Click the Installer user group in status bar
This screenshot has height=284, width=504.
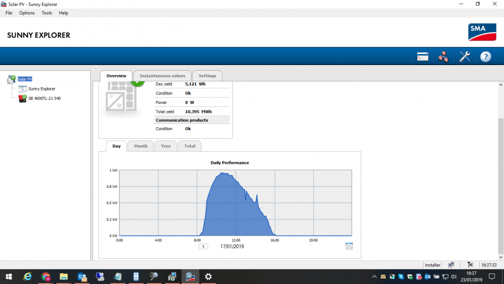click(x=432, y=265)
